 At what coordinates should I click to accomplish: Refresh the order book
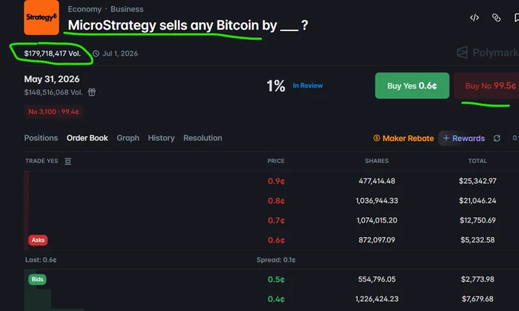click(497, 138)
